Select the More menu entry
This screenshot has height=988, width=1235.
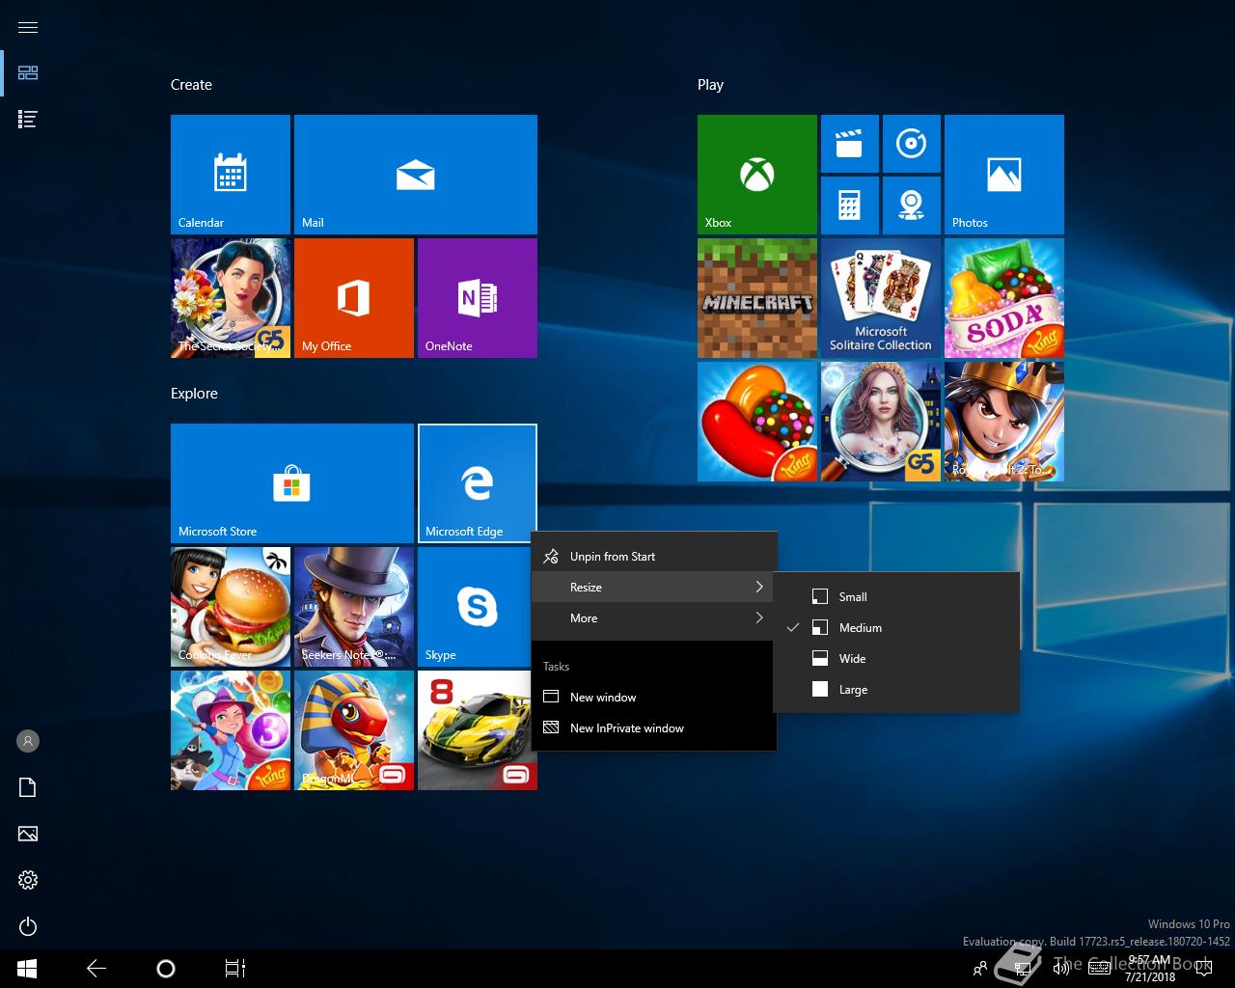click(x=654, y=618)
